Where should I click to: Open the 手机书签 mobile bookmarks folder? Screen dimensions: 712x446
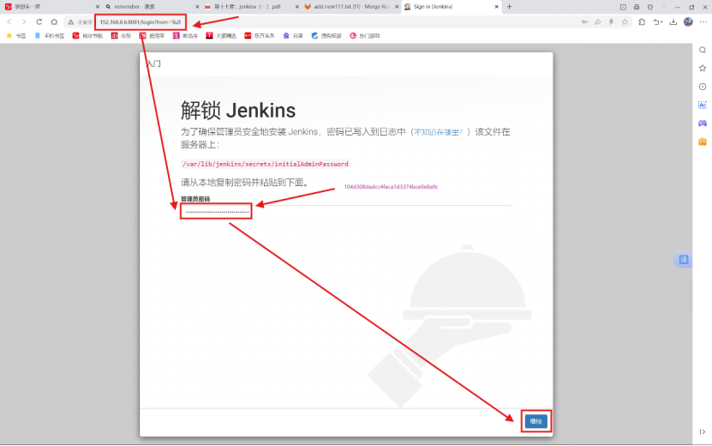tap(50, 35)
